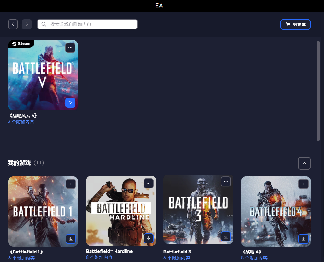Open the Battlefield 3 cover art
Screen dimensions: 324x262
(198, 210)
